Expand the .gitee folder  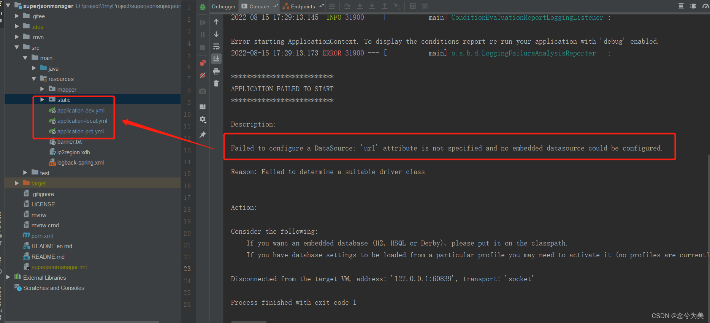(17, 16)
